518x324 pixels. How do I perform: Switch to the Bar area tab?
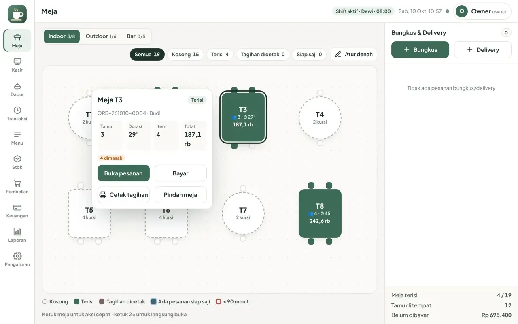point(136,36)
